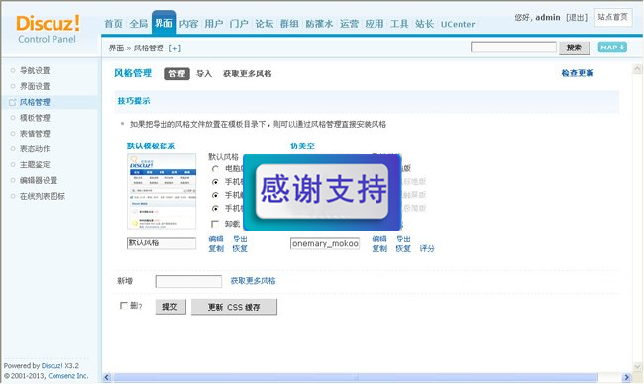The height and width of the screenshot is (384, 644).
Task: Click the 仿美空 title link
Action: [303, 146]
